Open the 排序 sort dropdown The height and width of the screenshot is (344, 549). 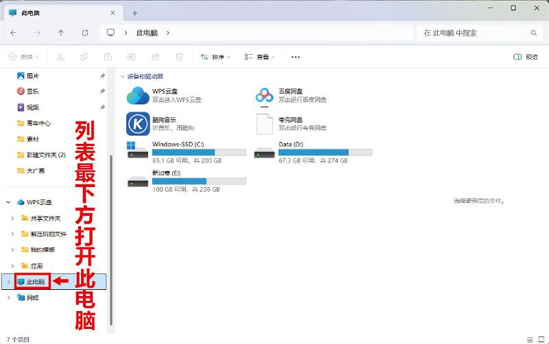click(x=215, y=57)
